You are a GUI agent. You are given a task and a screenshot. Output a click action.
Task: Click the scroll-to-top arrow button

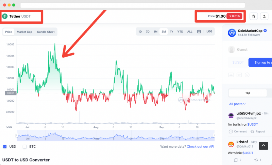pos(263,146)
